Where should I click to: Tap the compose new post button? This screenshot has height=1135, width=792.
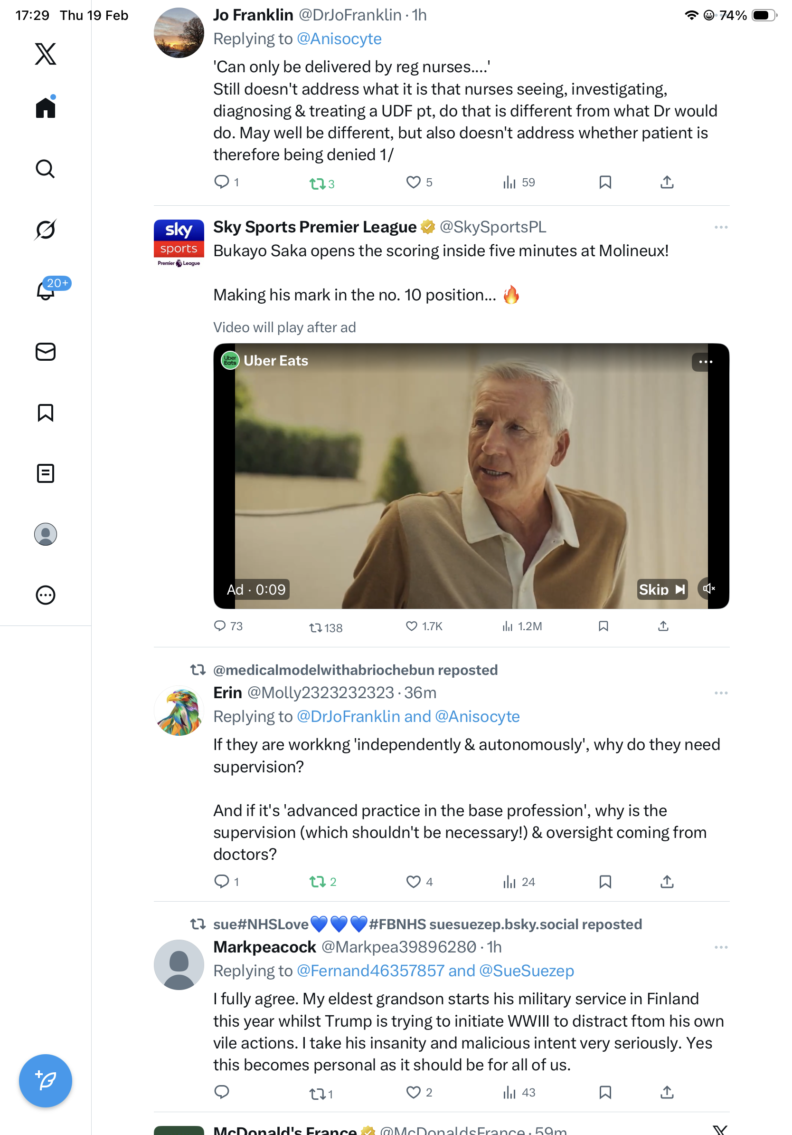[45, 1081]
